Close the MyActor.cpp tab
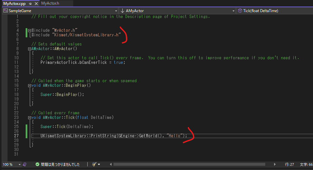This screenshot has width=313, height=170. pos(36,4)
